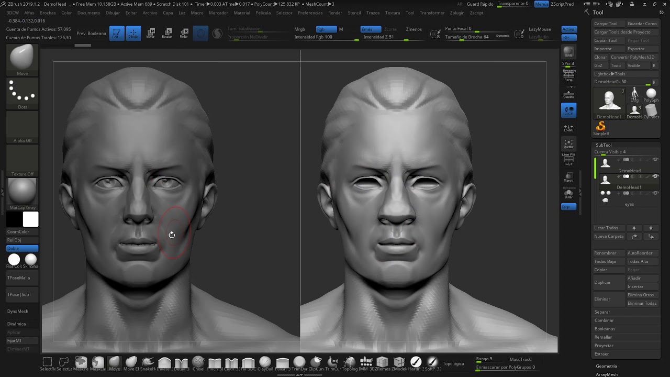
Task: Click the Ajustar frame button
Action: point(568,143)
